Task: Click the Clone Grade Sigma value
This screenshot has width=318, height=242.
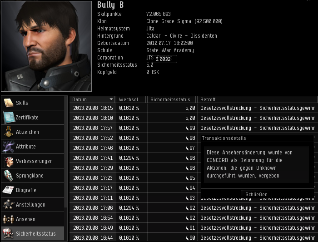Action: click(184, 21)
